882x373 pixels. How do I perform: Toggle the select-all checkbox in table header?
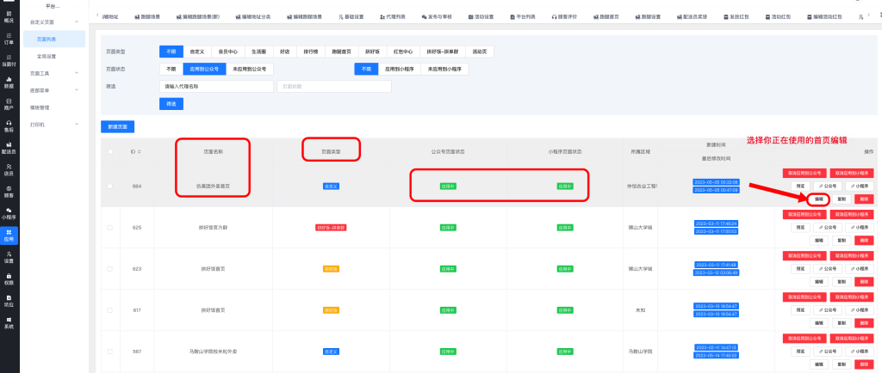pos(109,151)
